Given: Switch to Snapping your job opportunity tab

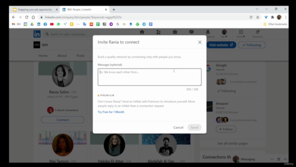Looking at the screenshot, I should (x=34, y=9).
